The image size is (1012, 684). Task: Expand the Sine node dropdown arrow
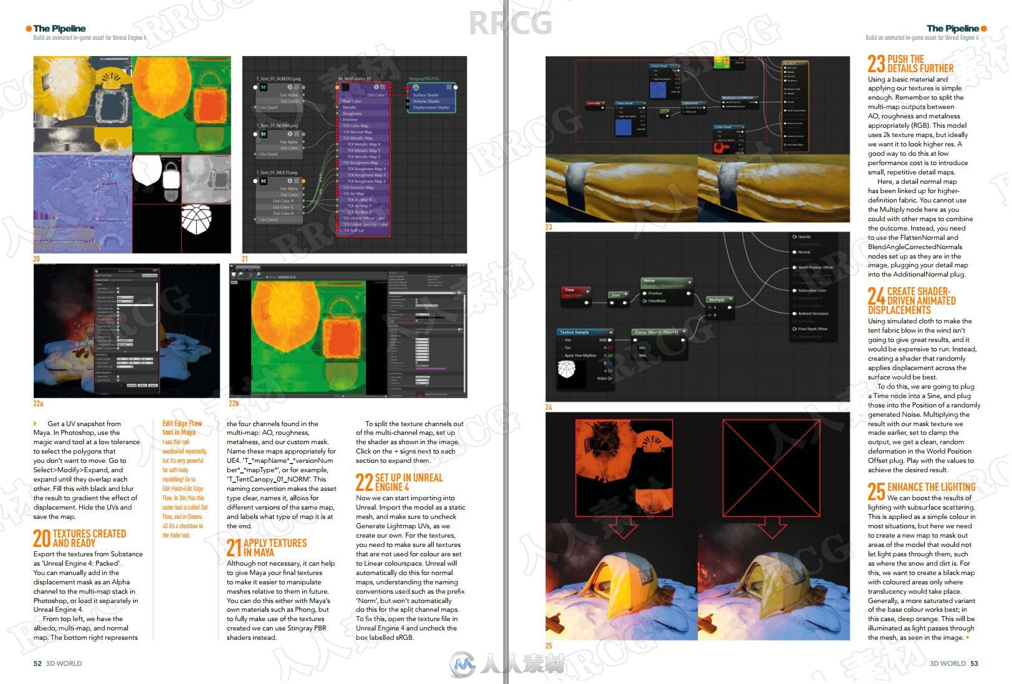pyautogui.click(x=626, y=294)
